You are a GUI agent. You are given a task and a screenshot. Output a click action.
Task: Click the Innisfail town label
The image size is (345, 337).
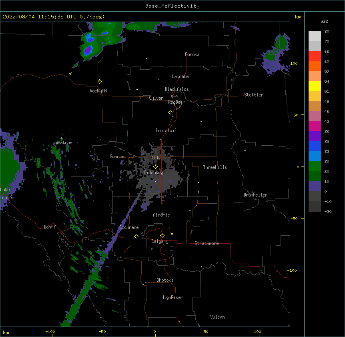click(x=166, y=130)
